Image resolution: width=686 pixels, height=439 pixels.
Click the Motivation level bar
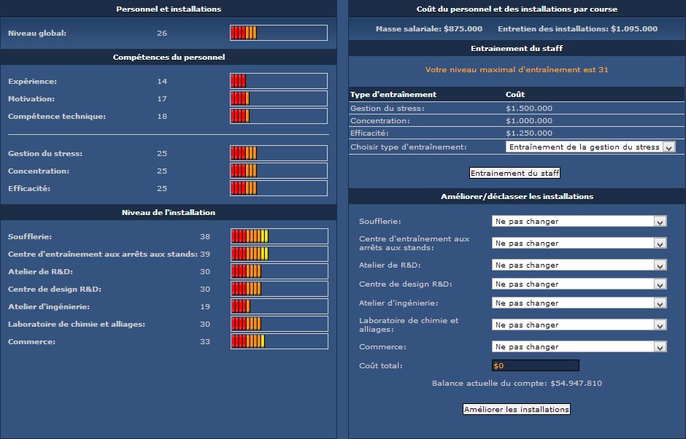(279, 98)
